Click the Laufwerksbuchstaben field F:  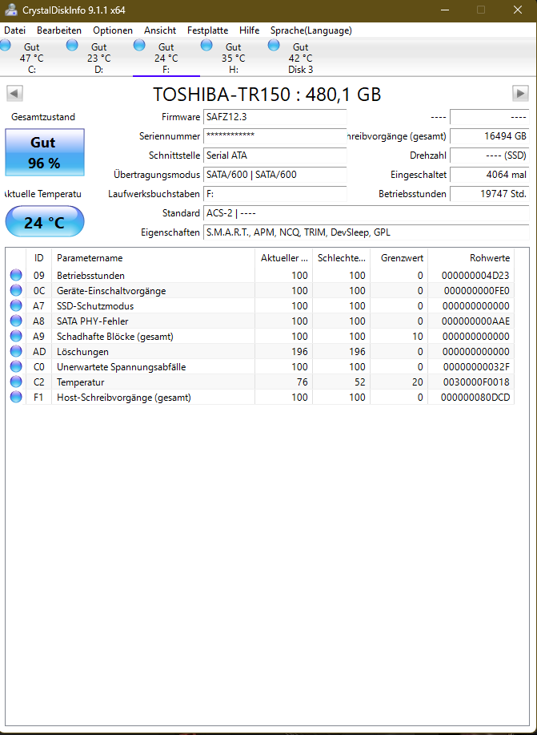coord(275,194)
